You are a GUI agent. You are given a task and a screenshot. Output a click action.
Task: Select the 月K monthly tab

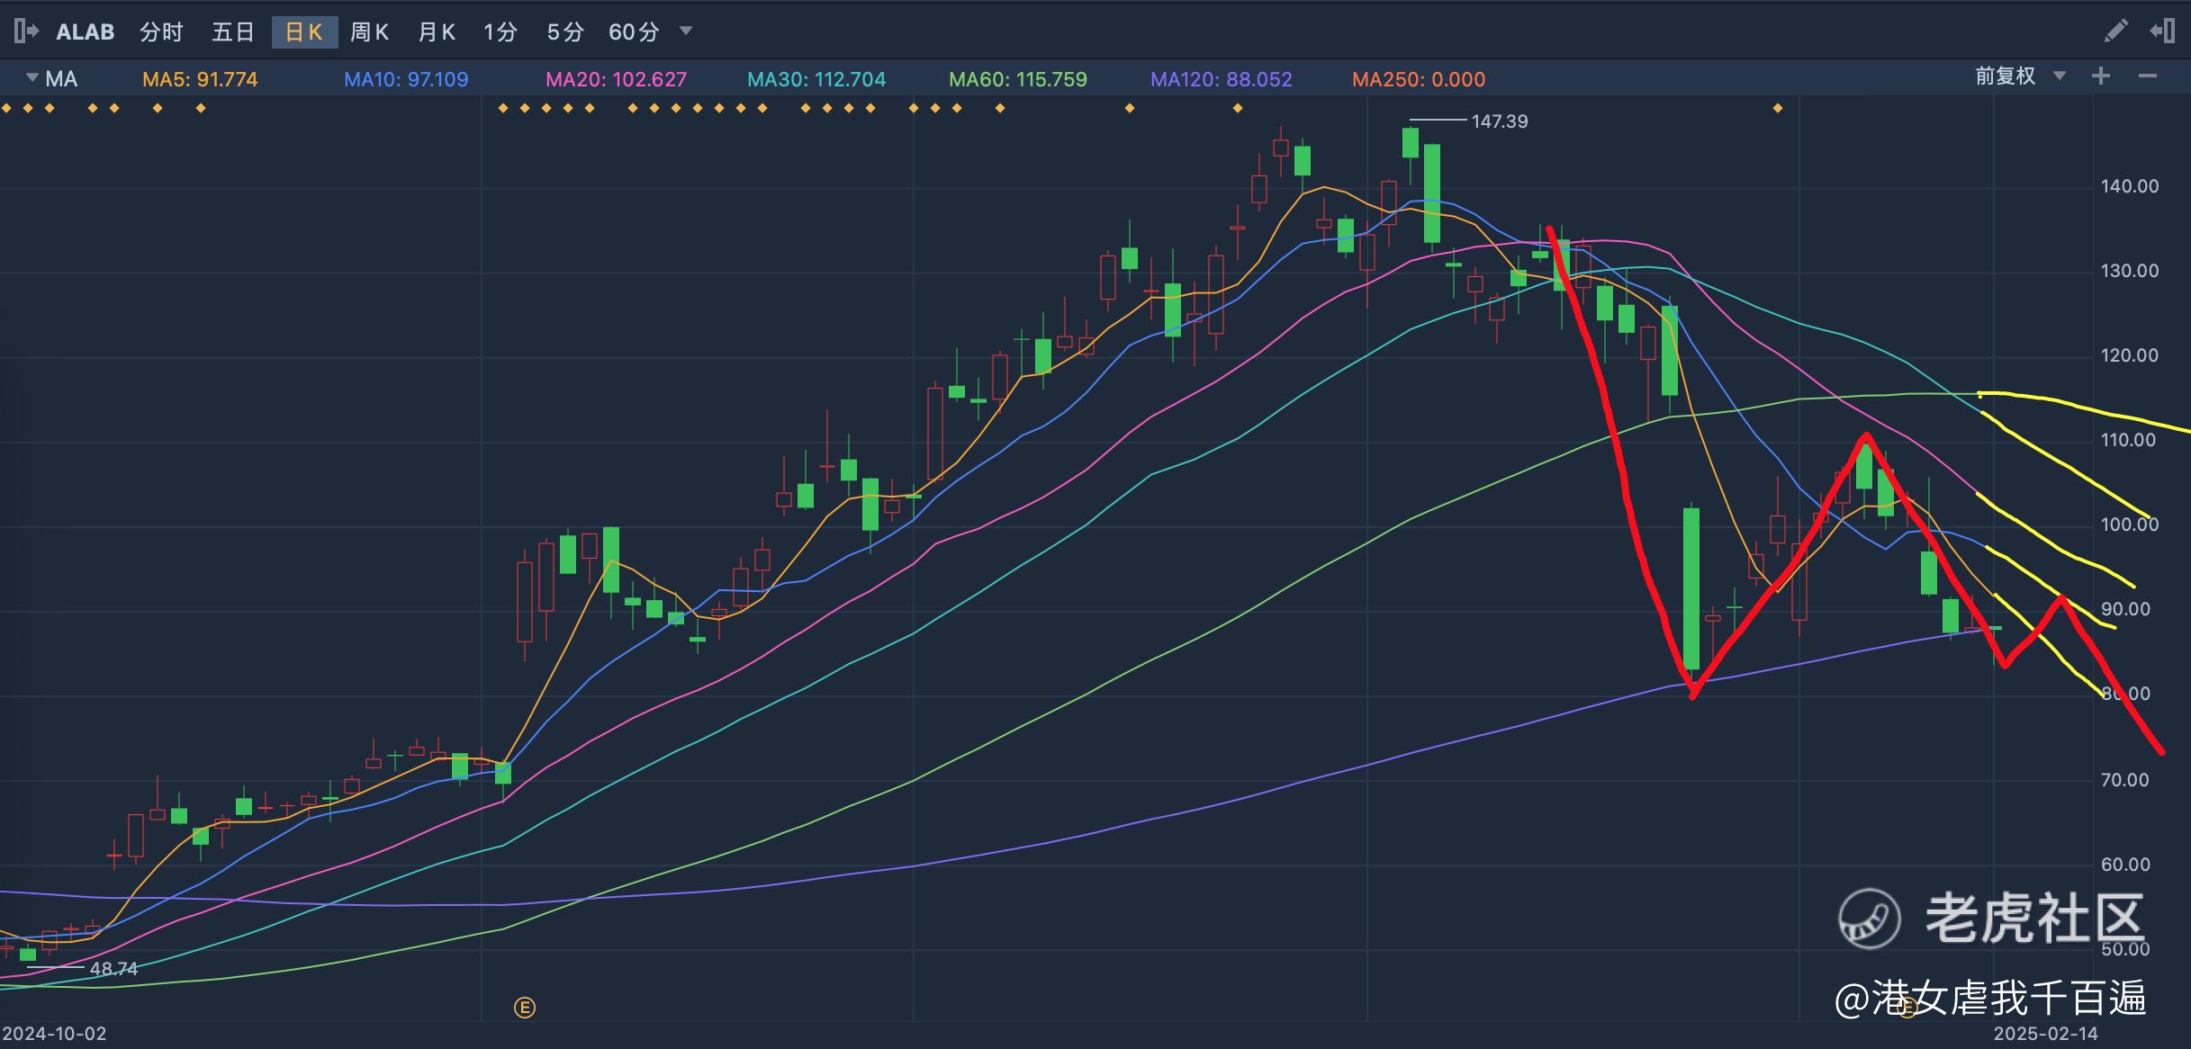click(437, 32)
